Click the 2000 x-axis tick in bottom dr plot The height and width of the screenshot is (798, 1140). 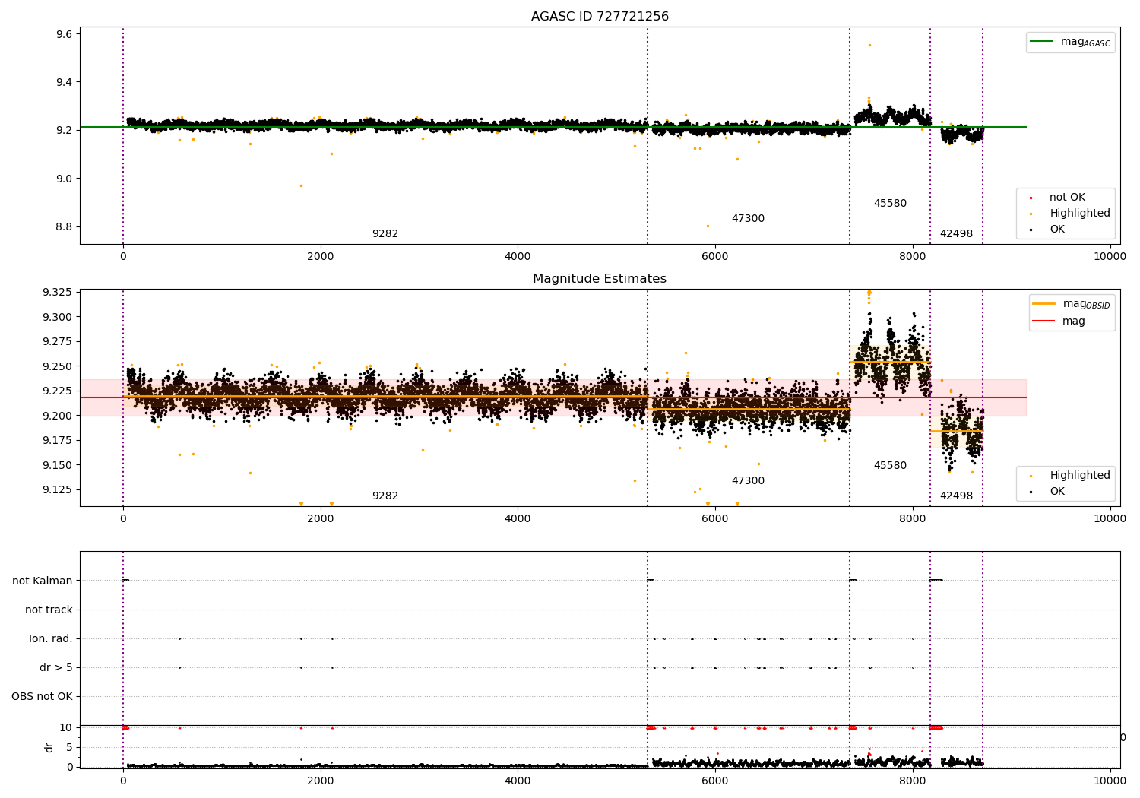click(321, 780)
